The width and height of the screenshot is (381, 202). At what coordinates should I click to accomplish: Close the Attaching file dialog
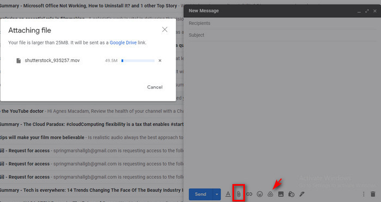click(x=164, y=29)
